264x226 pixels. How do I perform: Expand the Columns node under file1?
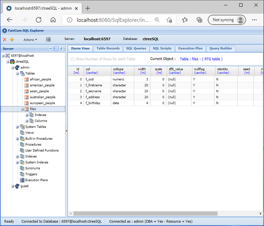click(x=27, y=121)
